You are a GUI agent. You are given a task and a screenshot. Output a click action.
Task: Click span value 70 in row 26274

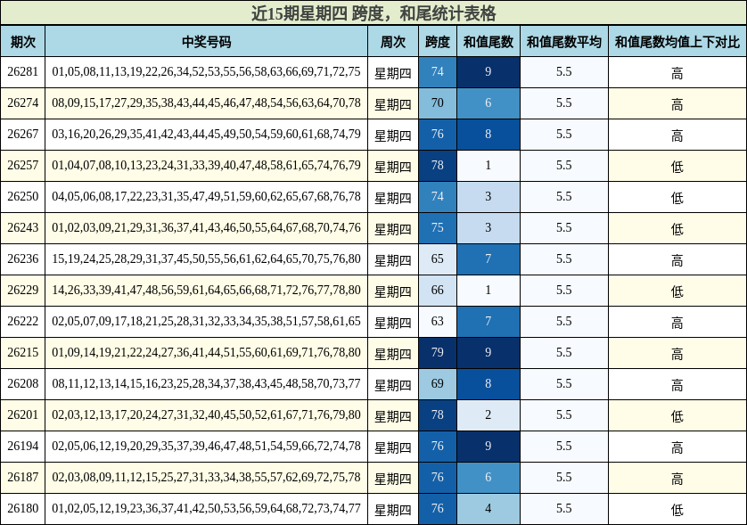pos(438,103)
